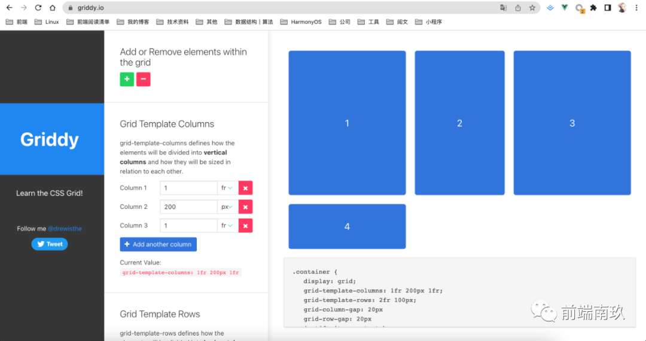646x341 pixels.
Task: Open the profile avatar icon
Action: [622, 8]
